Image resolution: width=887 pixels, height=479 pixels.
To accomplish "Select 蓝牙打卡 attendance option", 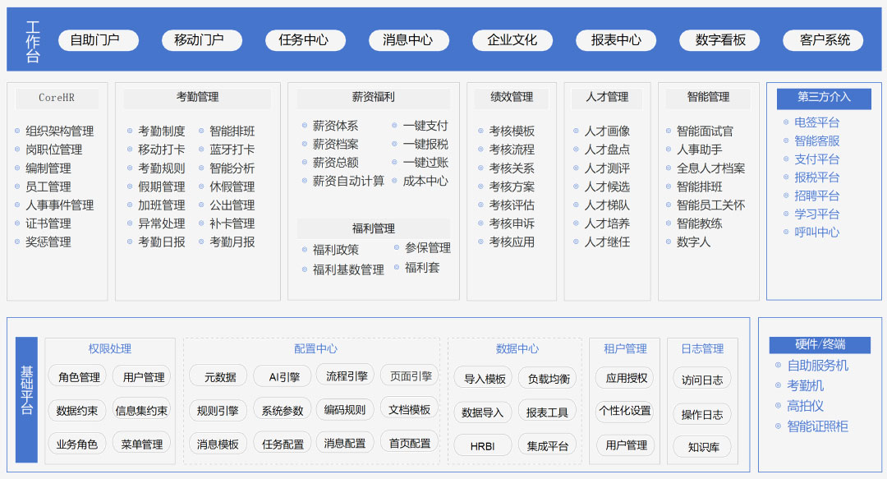I will (x=232, y=150).
